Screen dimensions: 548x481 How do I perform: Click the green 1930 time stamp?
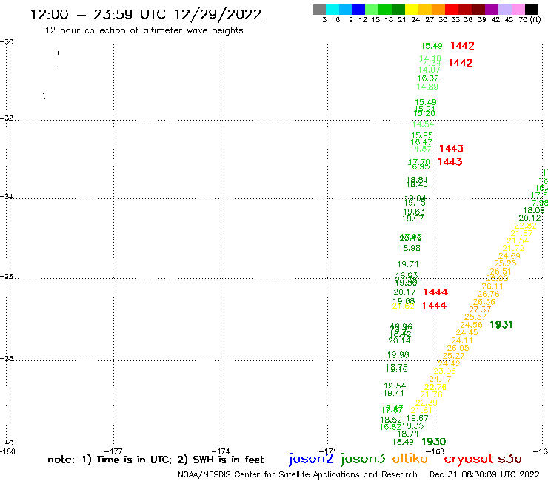[x=434, y=442]
